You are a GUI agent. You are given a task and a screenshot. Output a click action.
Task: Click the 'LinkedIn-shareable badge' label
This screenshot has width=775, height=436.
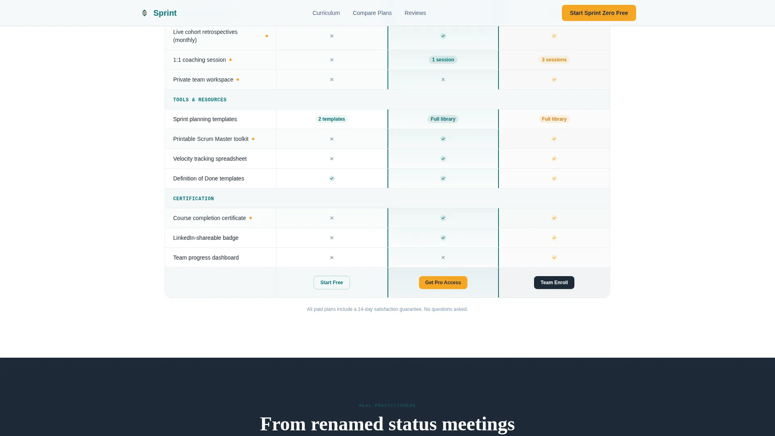(x=206, y=238)
